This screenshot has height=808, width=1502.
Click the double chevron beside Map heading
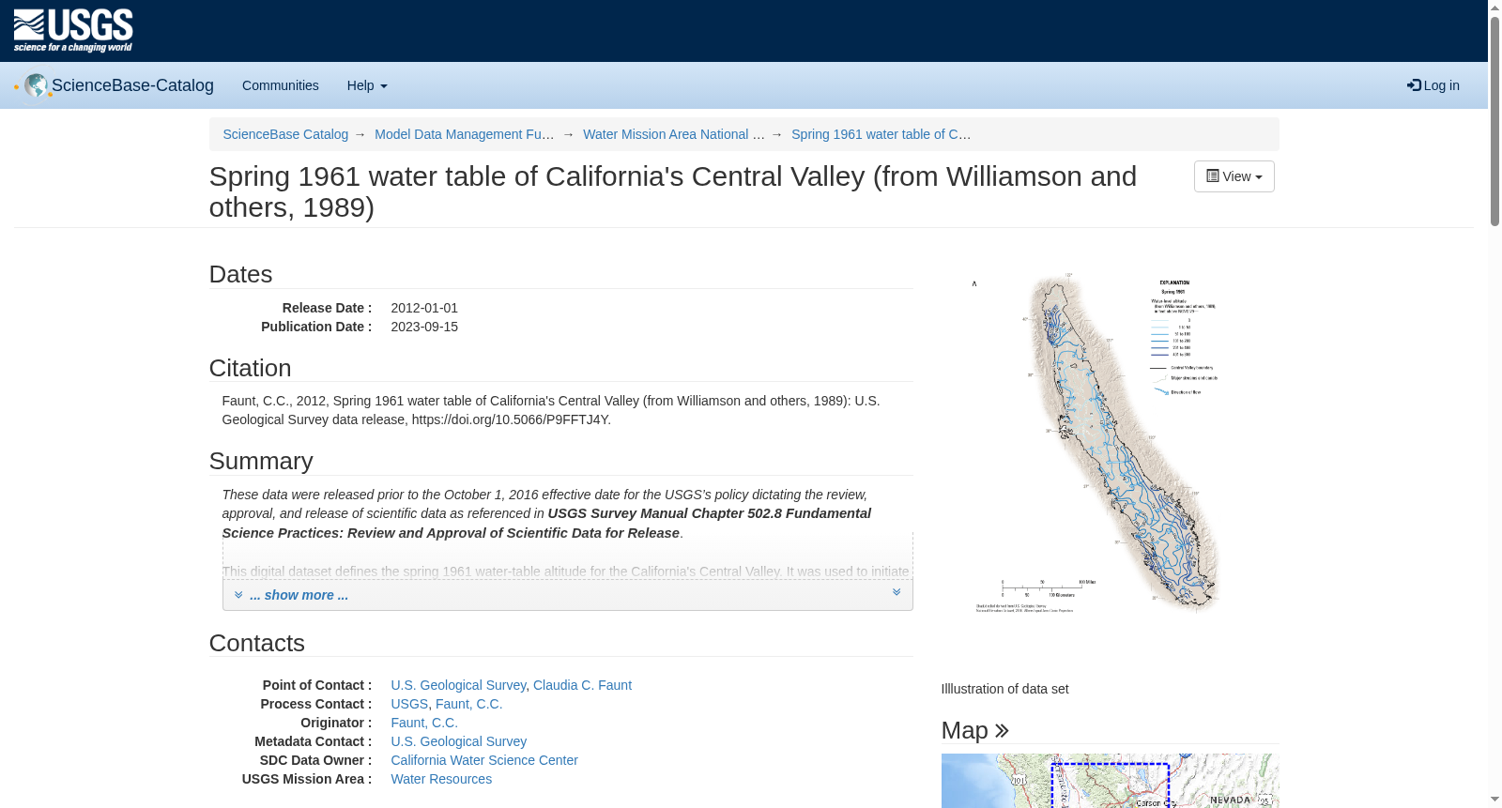pos(1002,731)
